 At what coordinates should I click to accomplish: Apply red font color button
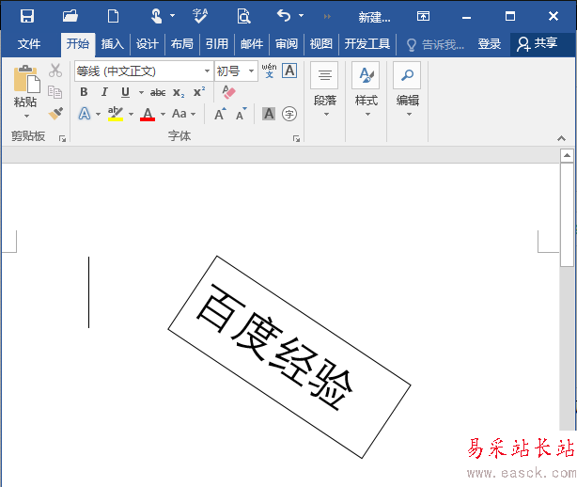(148, 114)
